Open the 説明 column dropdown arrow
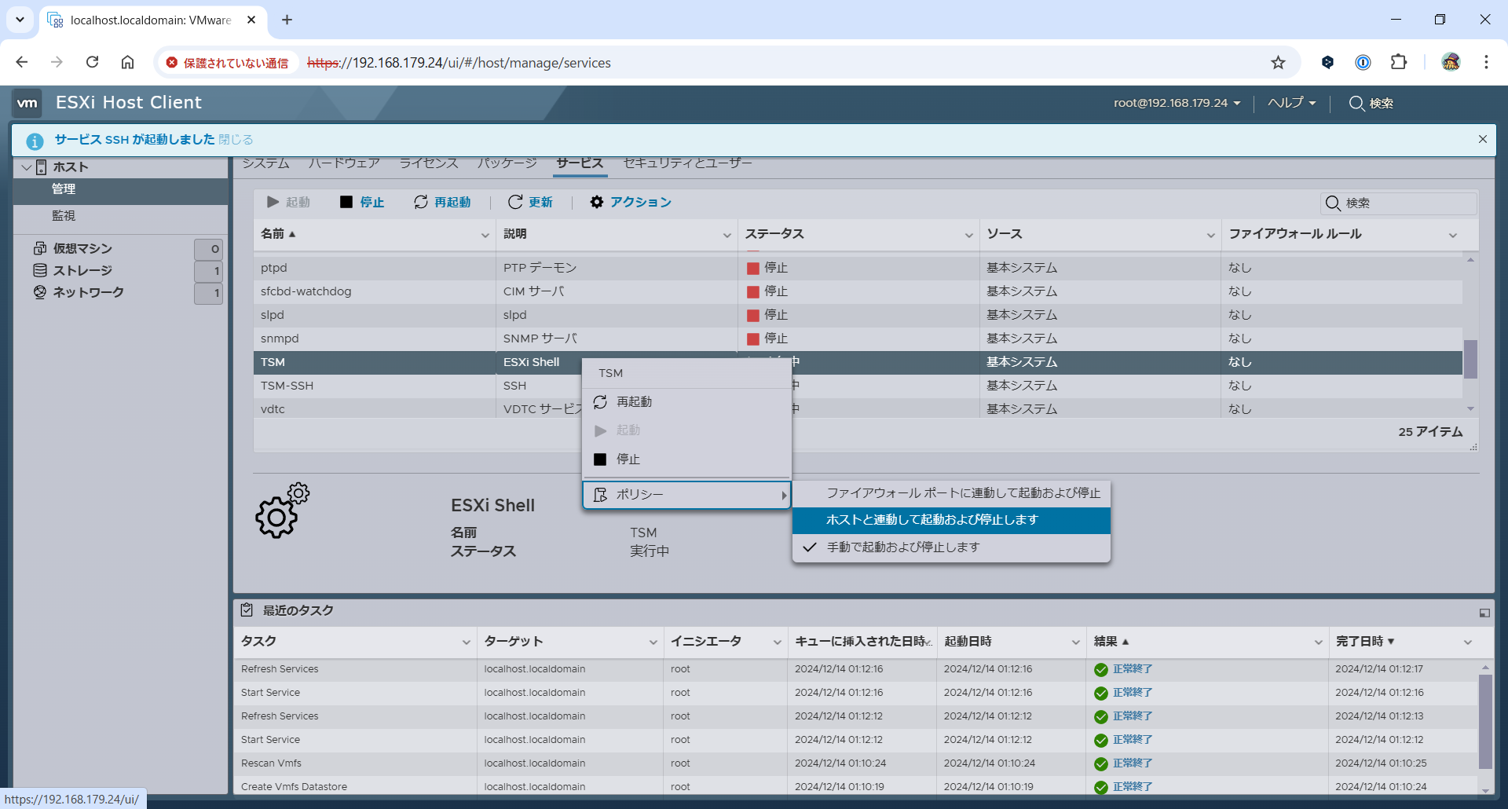 point(727,235)
